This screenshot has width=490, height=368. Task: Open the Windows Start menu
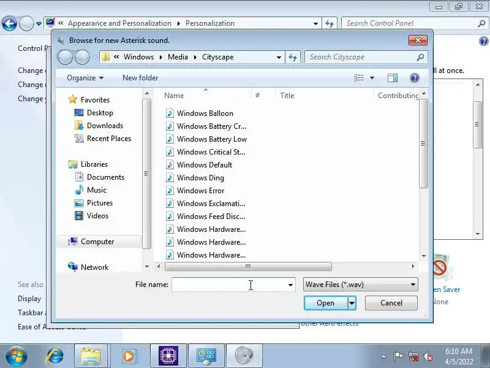(16, 356)
